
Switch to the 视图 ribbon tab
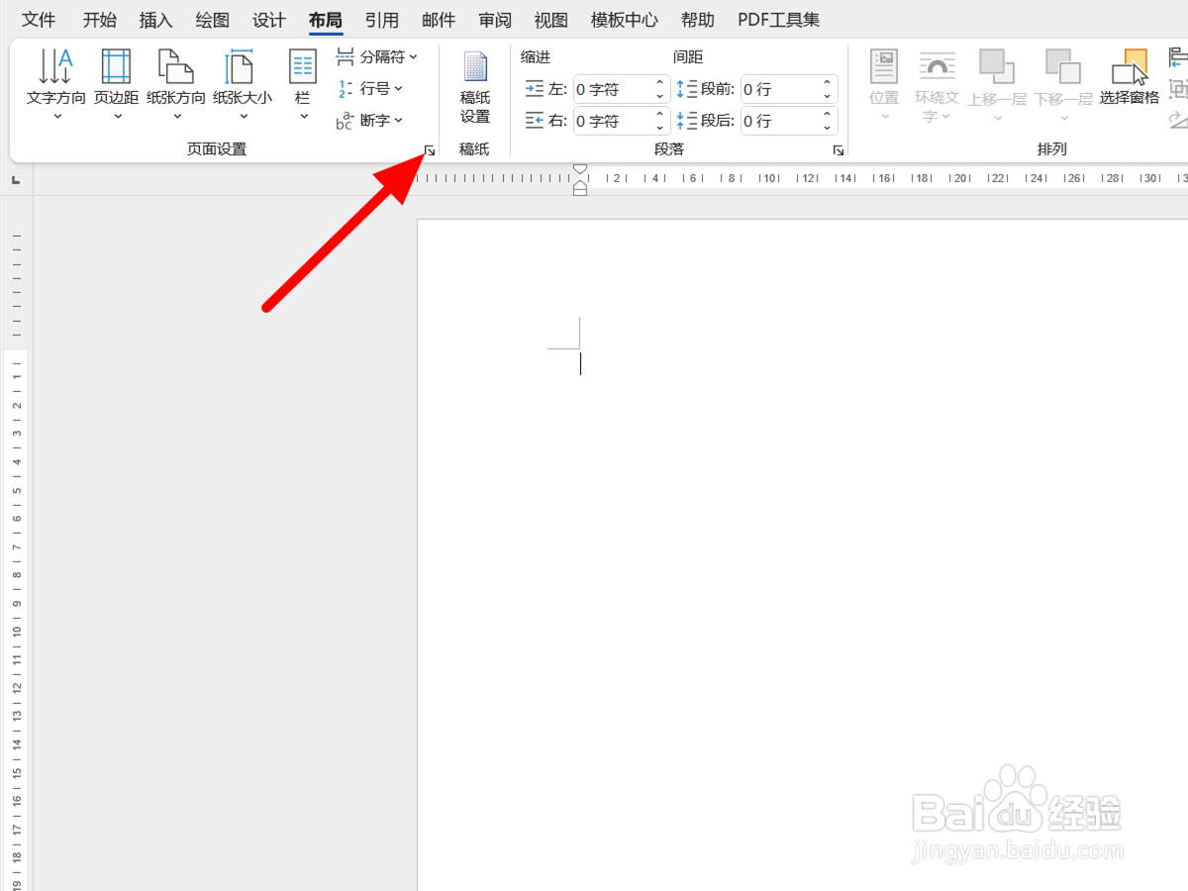pos(551,20)
